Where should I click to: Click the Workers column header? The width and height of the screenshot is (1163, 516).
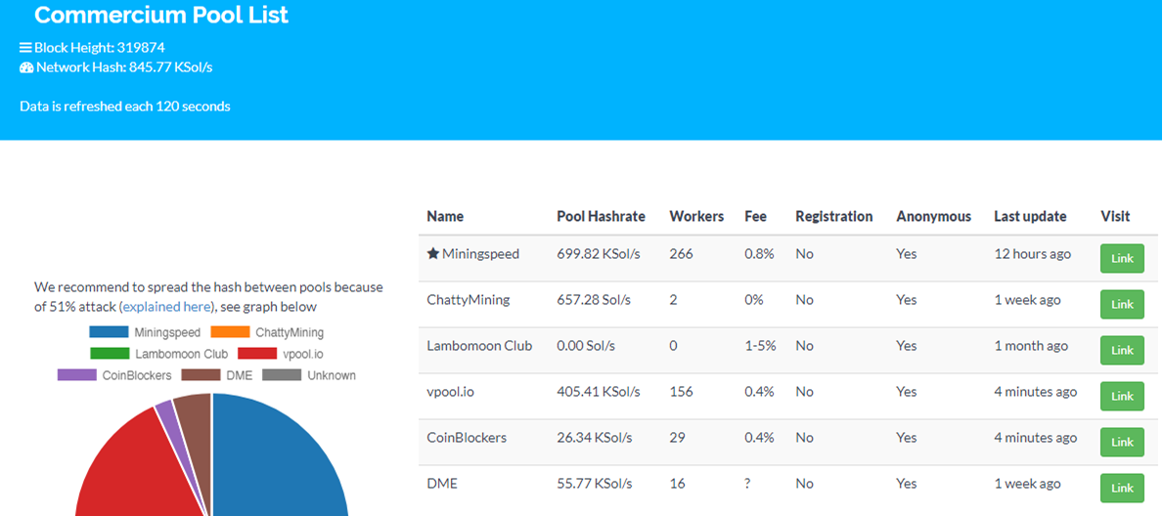click(696, 217)
